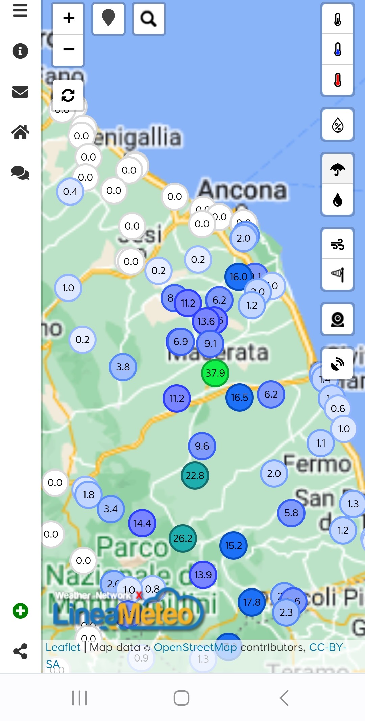Refresh the map data
Viewport: 365px width, 721px height.
(x=68, y=95)
